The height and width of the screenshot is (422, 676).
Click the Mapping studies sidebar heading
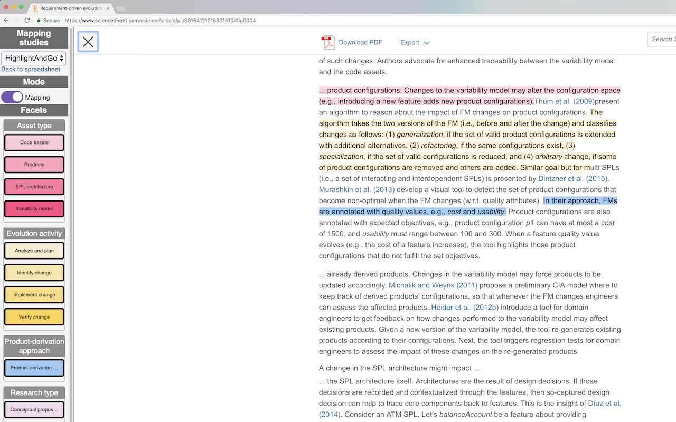point(34,37)
